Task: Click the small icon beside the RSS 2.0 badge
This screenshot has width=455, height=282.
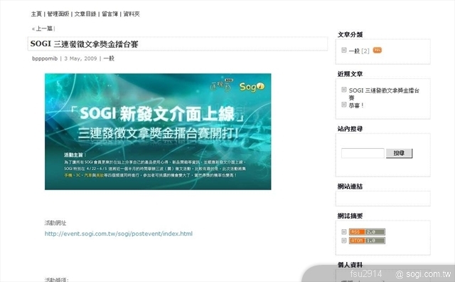Action: click(x=344, y=231)
